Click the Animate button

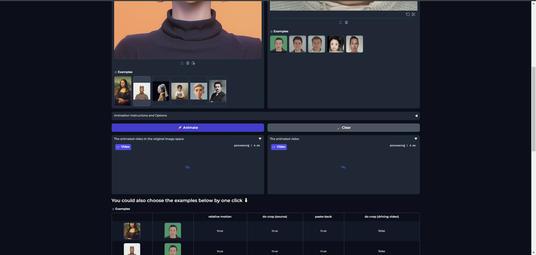[188, 127]
